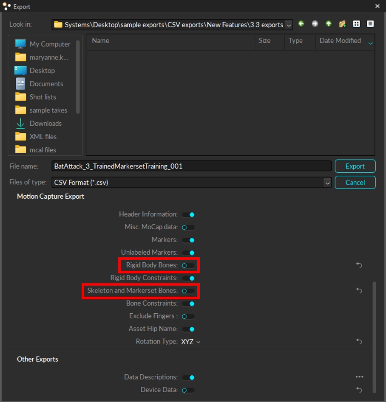Switch file list to icon view

point(357,24)
